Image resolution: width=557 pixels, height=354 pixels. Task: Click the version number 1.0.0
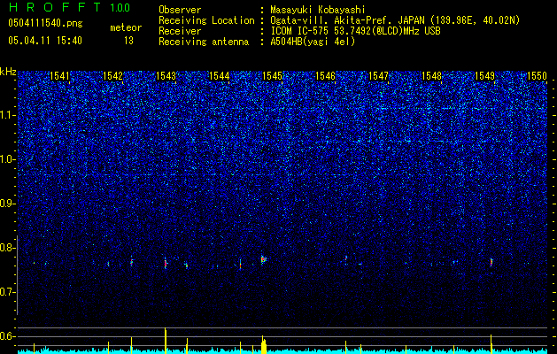[120, 7]
